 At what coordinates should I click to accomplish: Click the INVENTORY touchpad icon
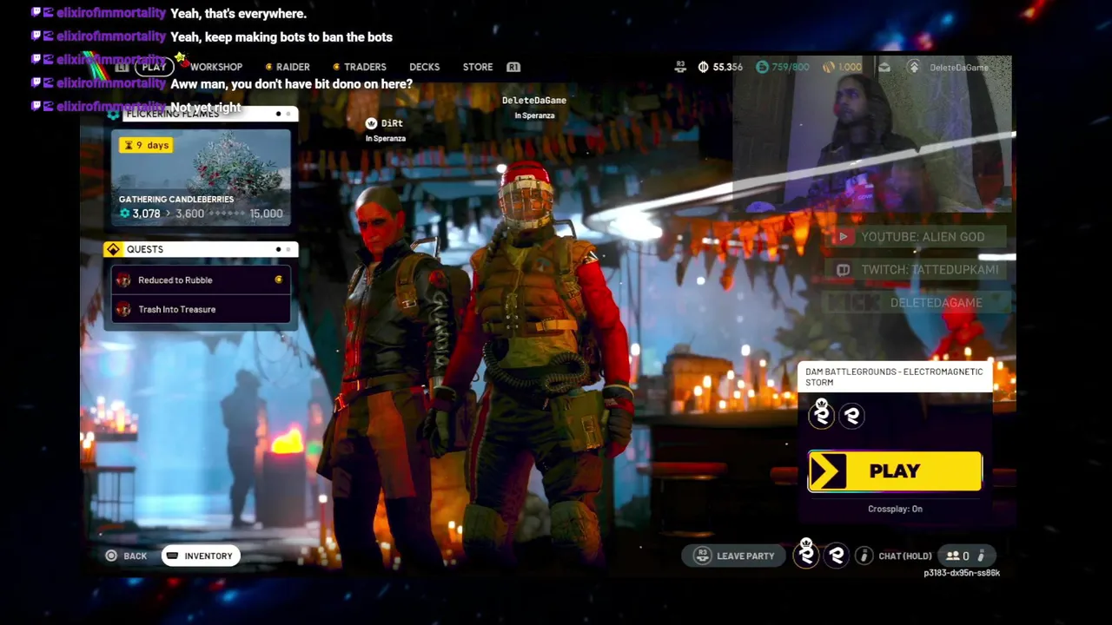pos(172,556)
